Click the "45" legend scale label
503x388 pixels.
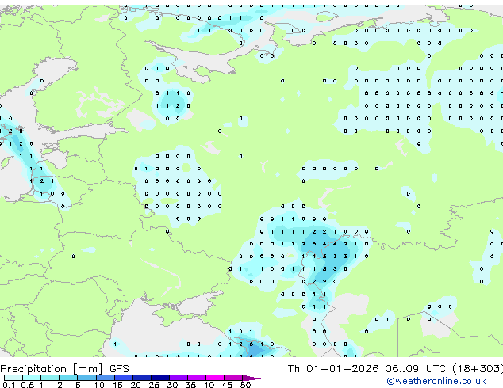pos(227,385)
